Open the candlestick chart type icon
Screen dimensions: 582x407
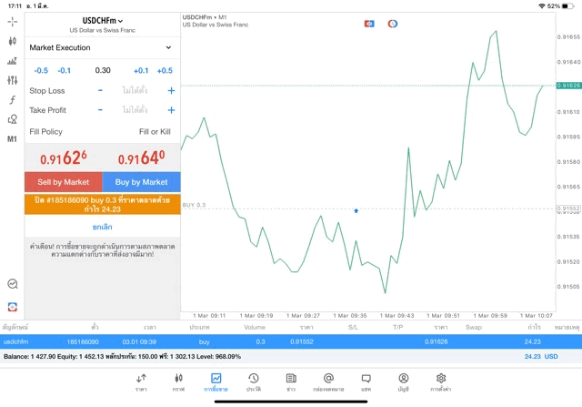[x=12, y=41]
